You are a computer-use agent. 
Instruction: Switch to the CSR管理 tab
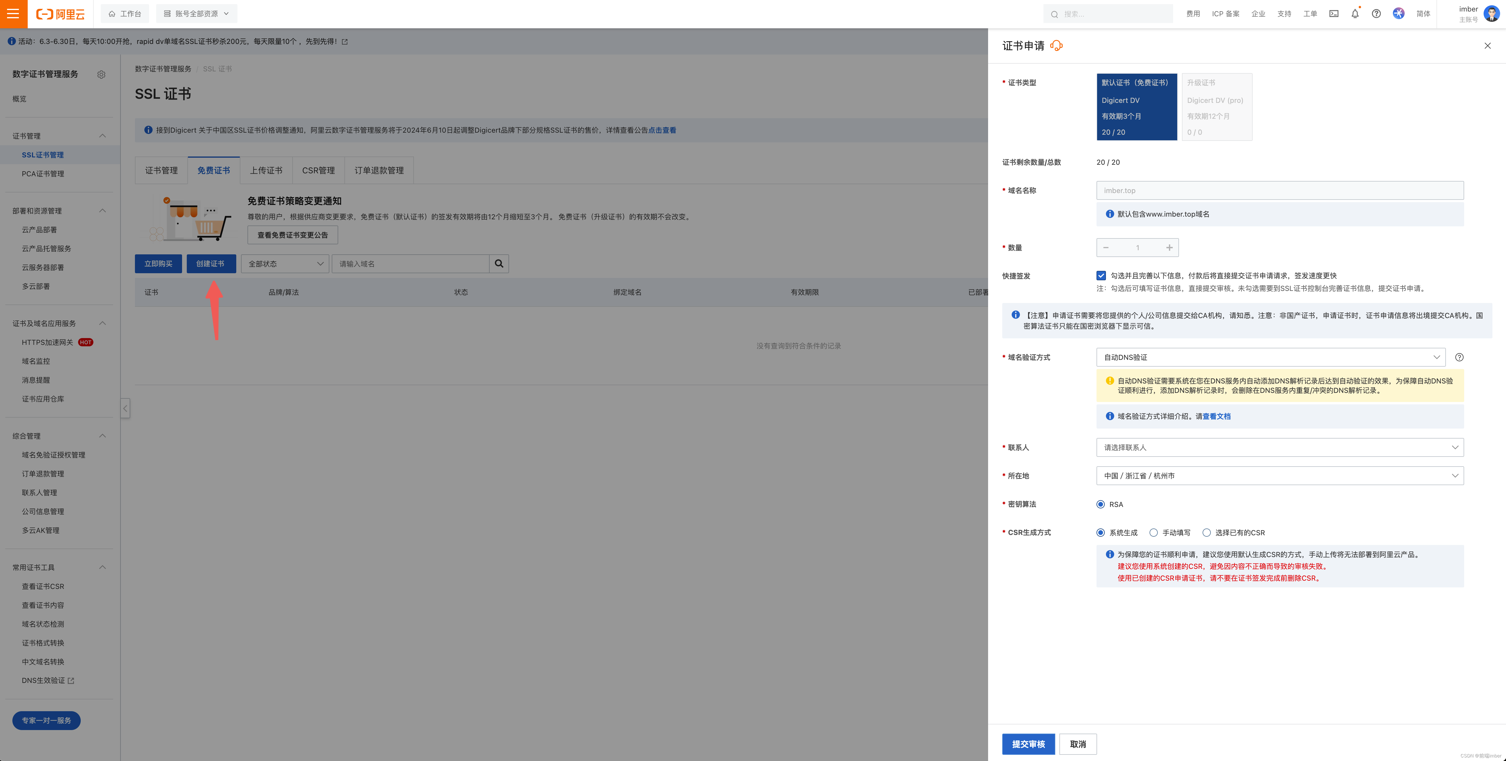click(x=318, y=170)
